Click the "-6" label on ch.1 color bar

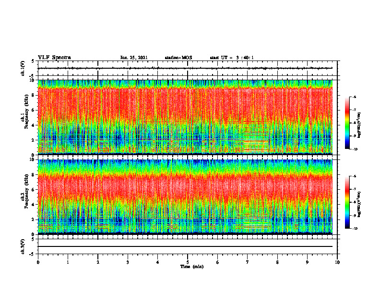tap(354, 97)
